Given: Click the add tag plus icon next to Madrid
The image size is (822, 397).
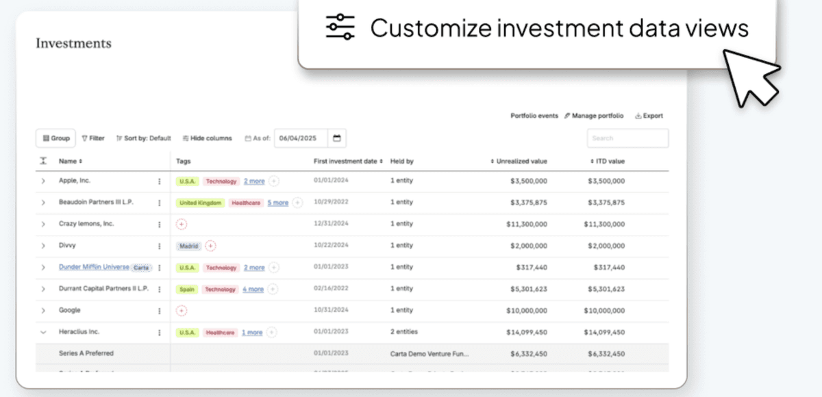Looking at the screenshot, I should [x=211, y=246].
